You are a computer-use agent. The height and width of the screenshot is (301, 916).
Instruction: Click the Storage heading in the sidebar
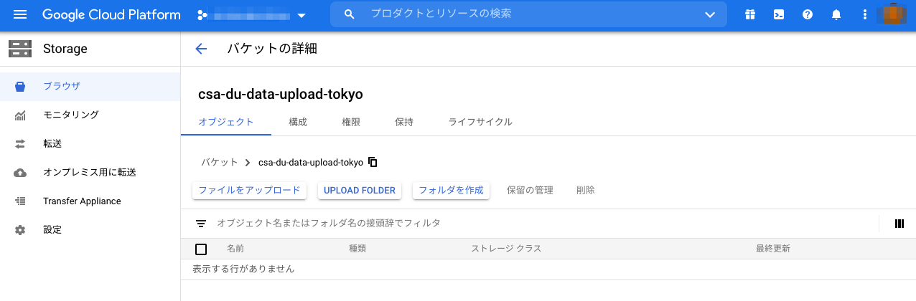[x=65, y=49]
